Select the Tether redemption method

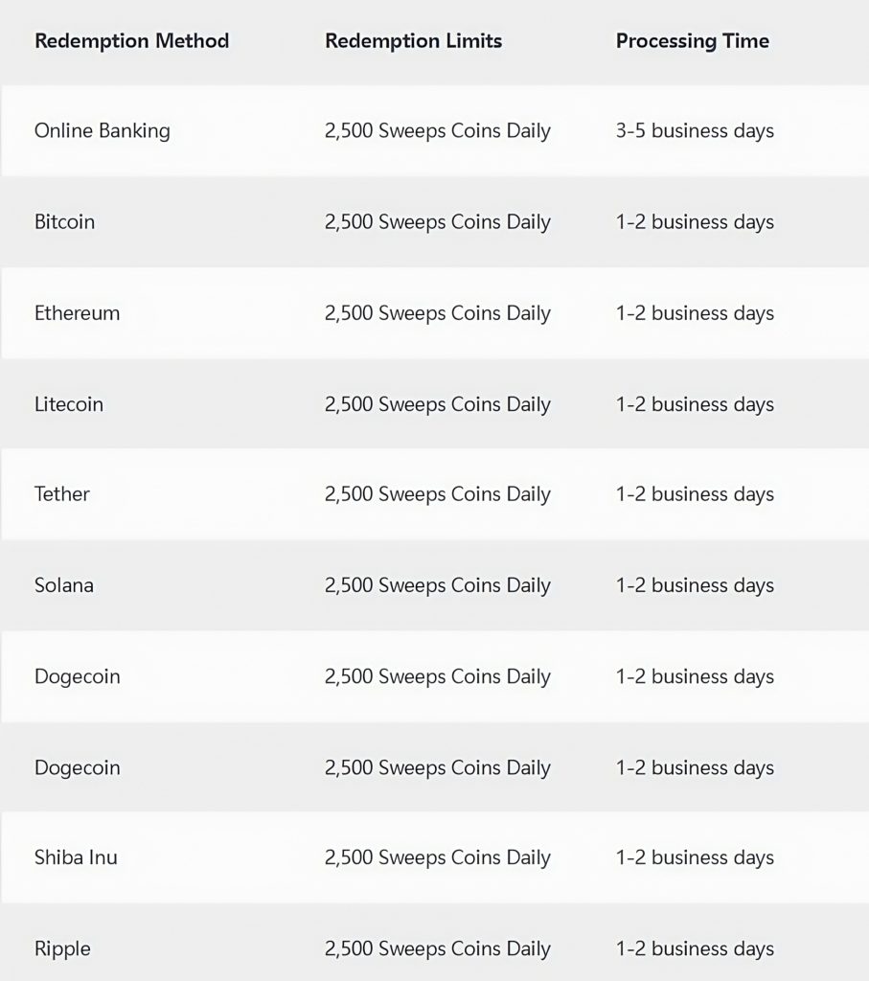pos(62,494)
